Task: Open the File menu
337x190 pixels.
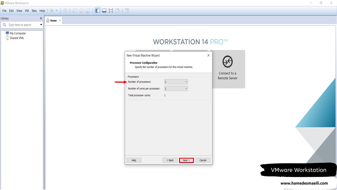Action: click(x=4, y=11)
